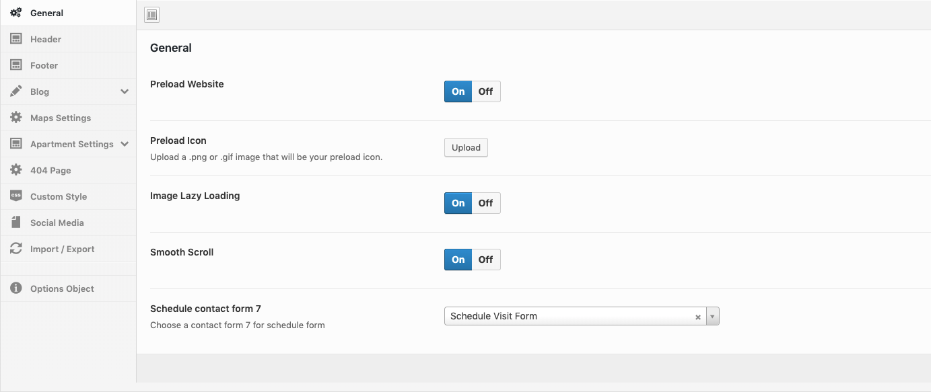Image resolution: width=931 pixels, height=392 pixels.
Task: Click the General gears icon in sidebar
Action: click(x=16, y=13)
